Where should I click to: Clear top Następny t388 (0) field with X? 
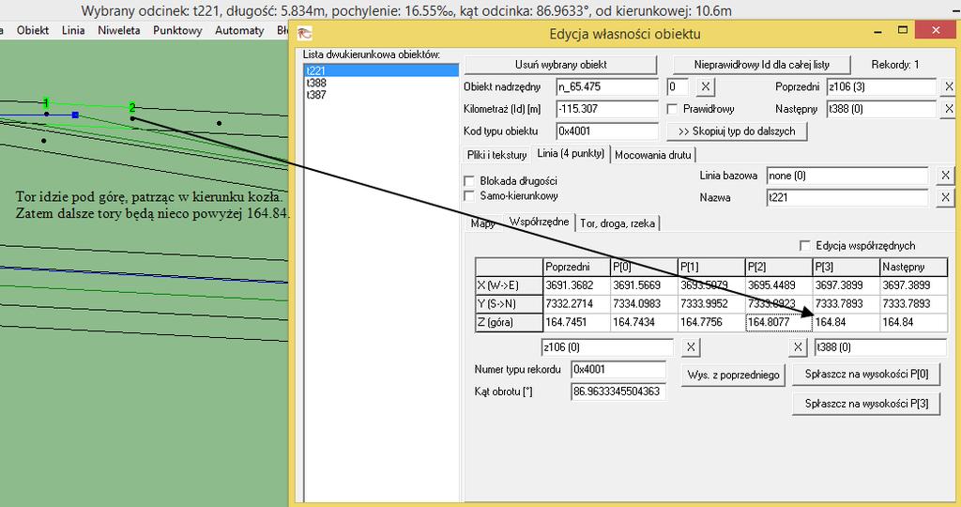pos(949,109)
